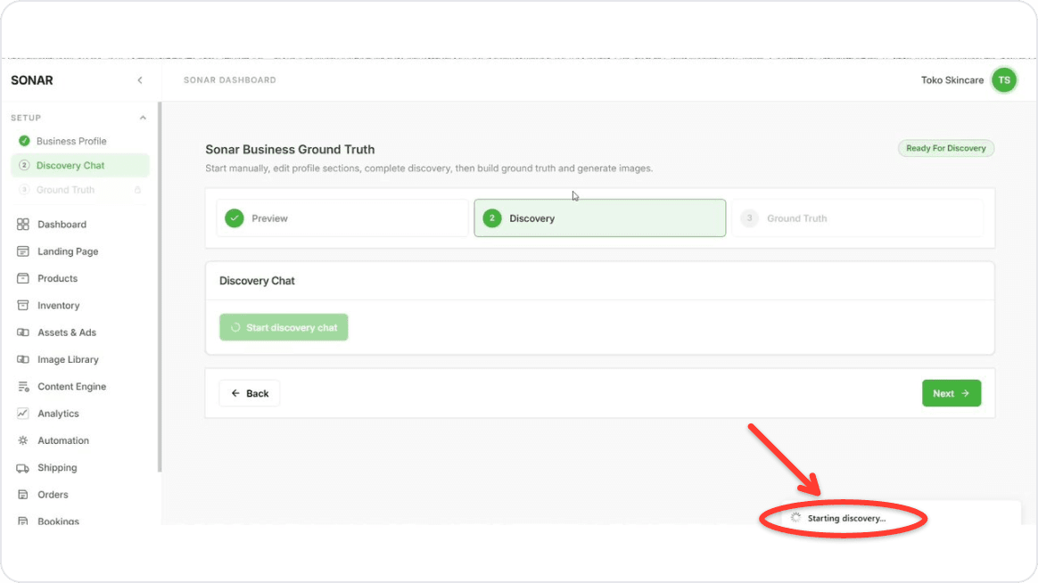Click the Shipping label in sidebar

pos(57,468)
